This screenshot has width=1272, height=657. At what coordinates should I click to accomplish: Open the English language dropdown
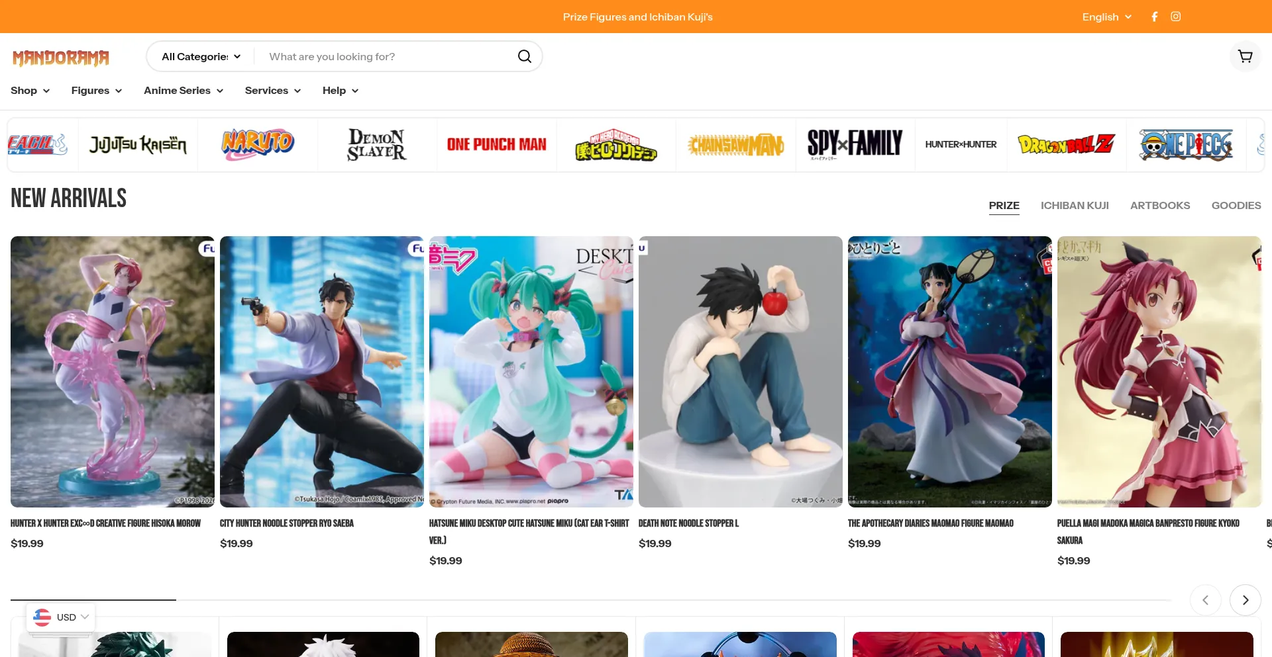pyautogui.click(x=1107, y=17)
